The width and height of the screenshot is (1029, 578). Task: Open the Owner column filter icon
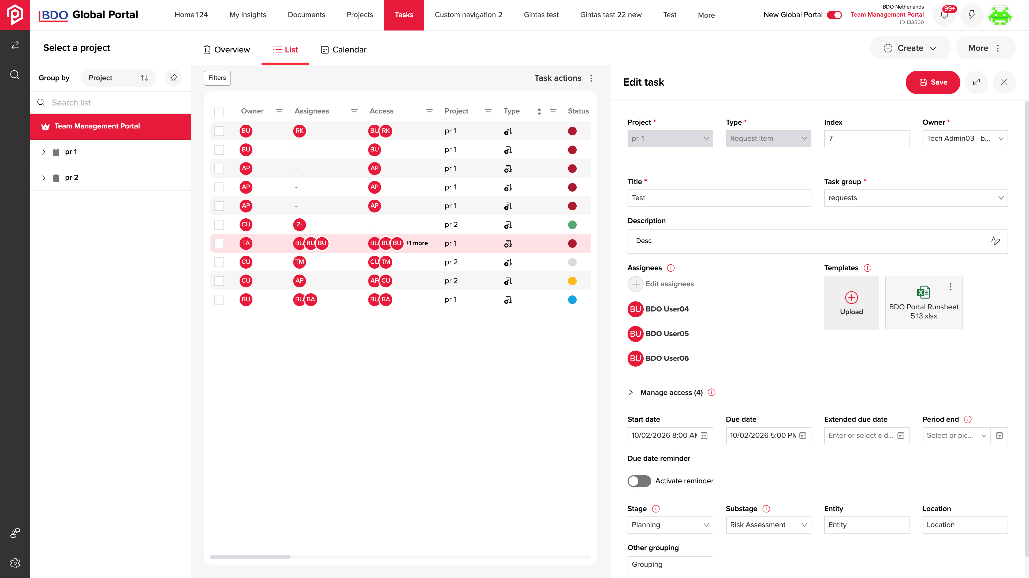[279, 111]
